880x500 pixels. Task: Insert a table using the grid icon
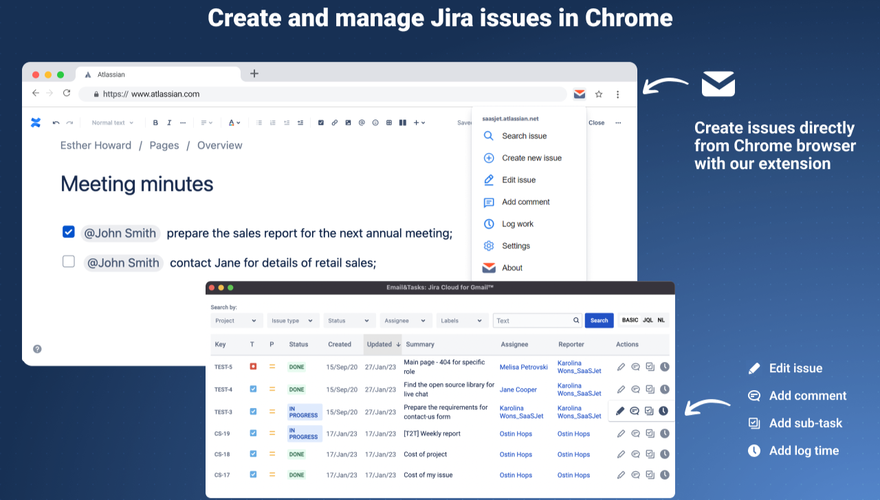(x=389, y=123)
